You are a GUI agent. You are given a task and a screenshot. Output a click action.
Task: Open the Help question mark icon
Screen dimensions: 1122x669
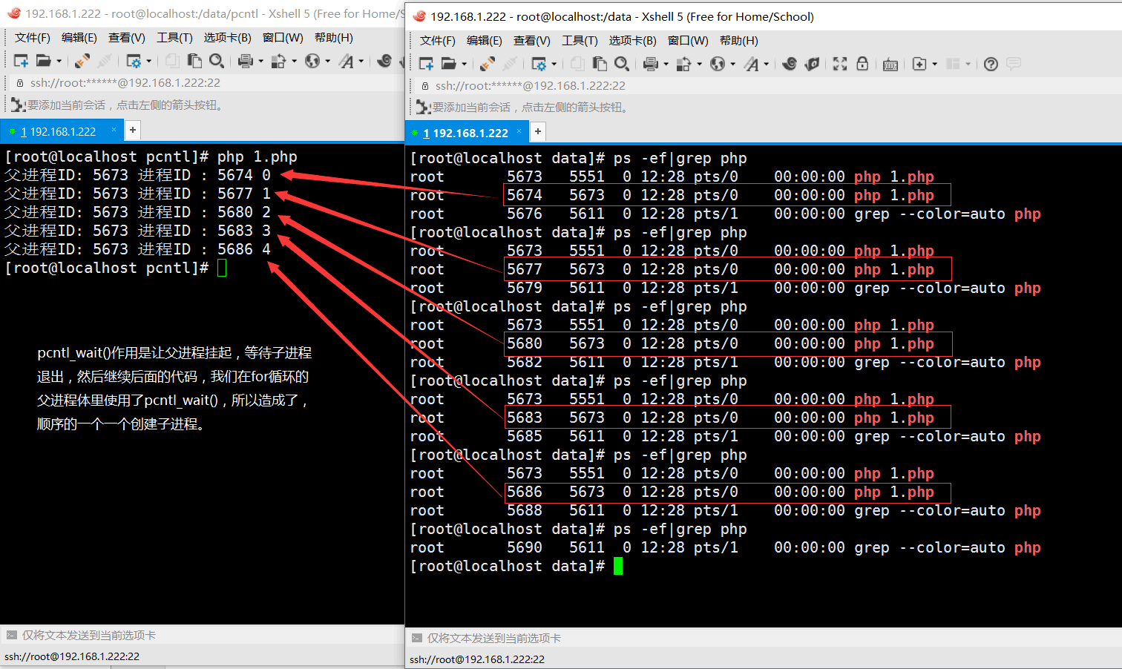pos(991,65)
